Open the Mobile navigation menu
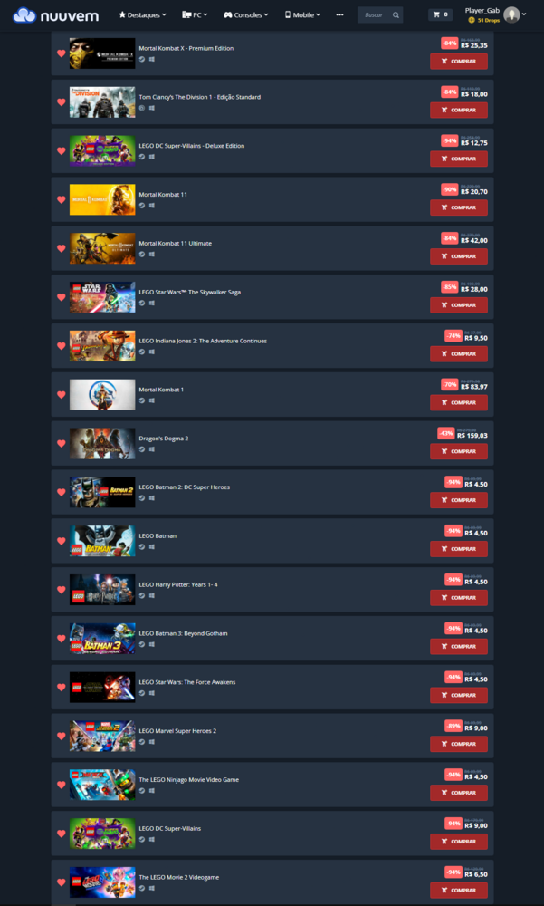The height and width of the screenshot is (906, 544). (x=302, y=15)
